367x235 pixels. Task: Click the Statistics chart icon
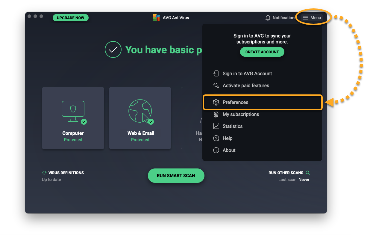point(216,126)
